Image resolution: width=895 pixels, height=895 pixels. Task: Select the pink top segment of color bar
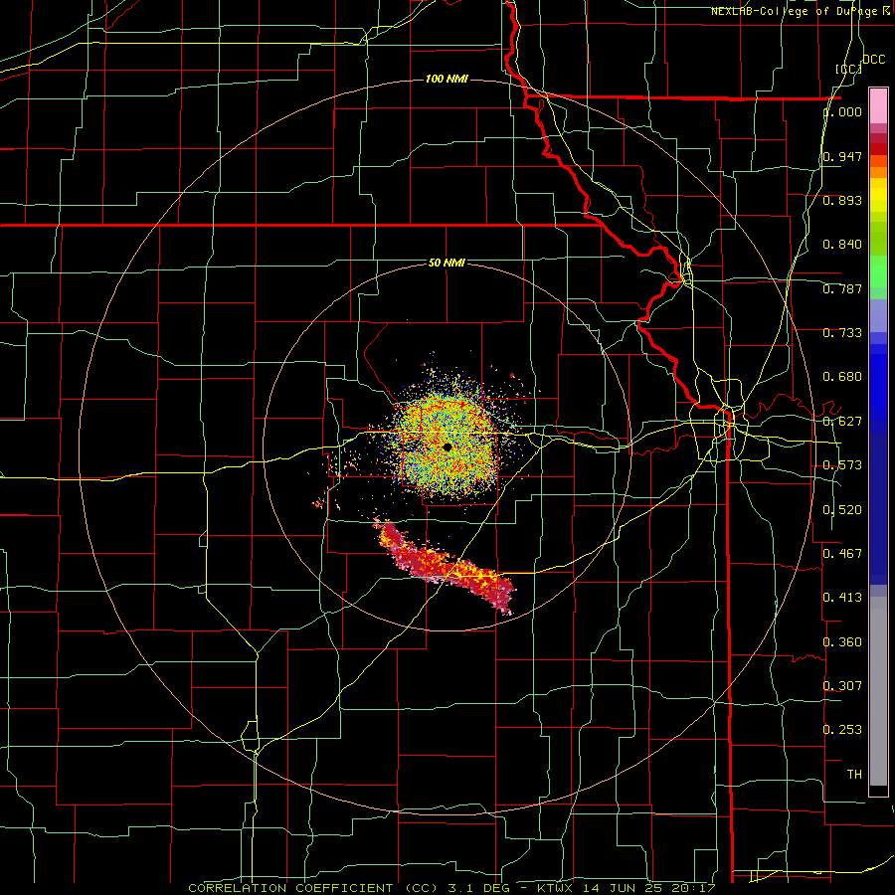878,106
